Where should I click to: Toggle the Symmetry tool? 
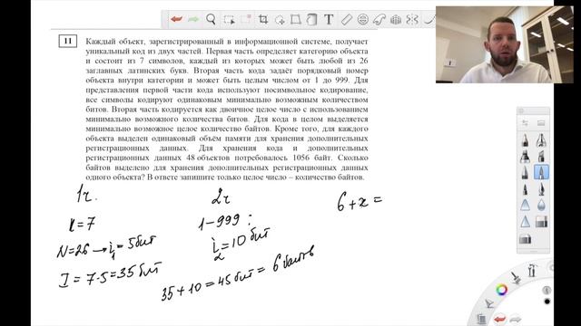pos(412,19)
